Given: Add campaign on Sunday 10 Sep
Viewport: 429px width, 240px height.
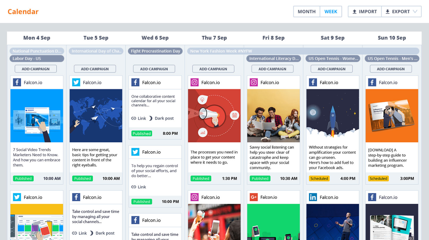Looking at the screenshot, I should click(391, 69).
